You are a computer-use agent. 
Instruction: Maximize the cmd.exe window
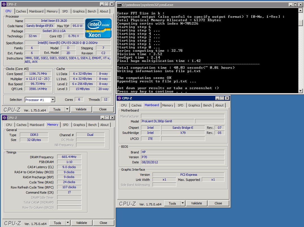click(295, 5)
